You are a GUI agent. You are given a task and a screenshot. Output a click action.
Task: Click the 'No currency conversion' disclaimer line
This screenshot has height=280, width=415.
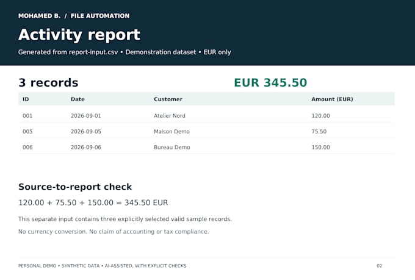click(114, 232)
